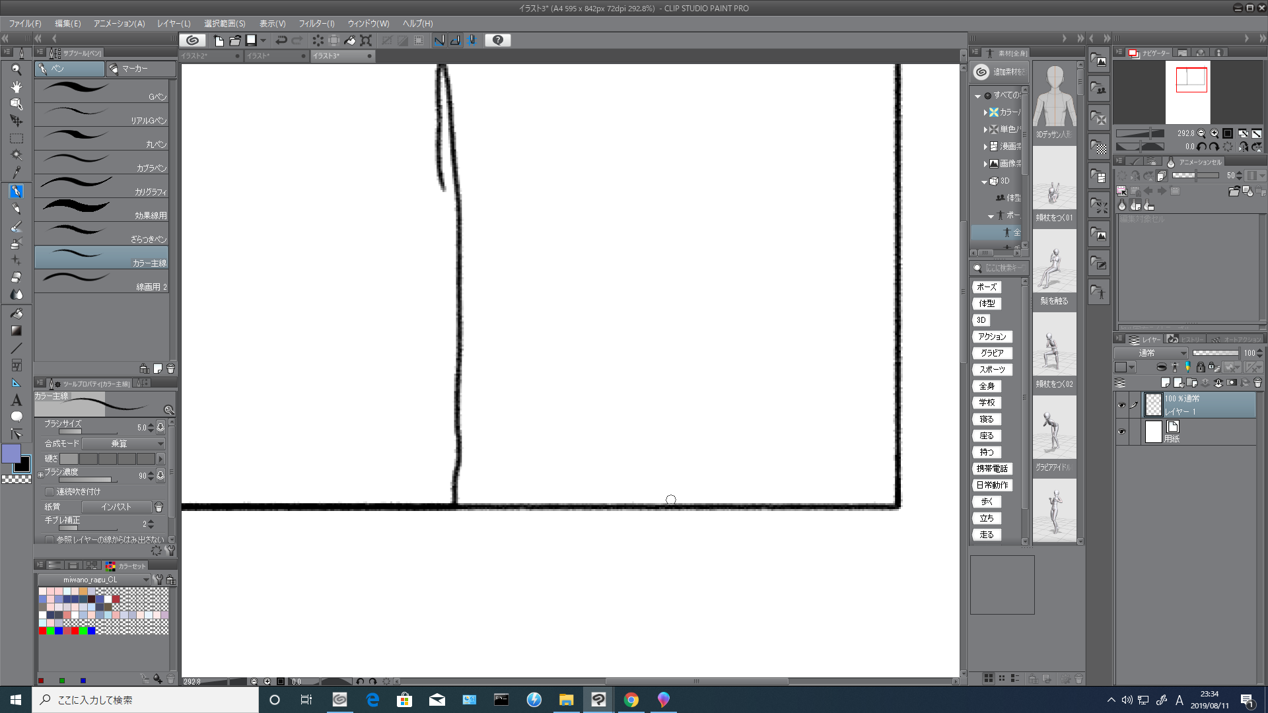Viewport: 1268px width, 713px height.
Task: Select the magnifier zoom tool
Action: pyautogui.click(x=17, y=69)
